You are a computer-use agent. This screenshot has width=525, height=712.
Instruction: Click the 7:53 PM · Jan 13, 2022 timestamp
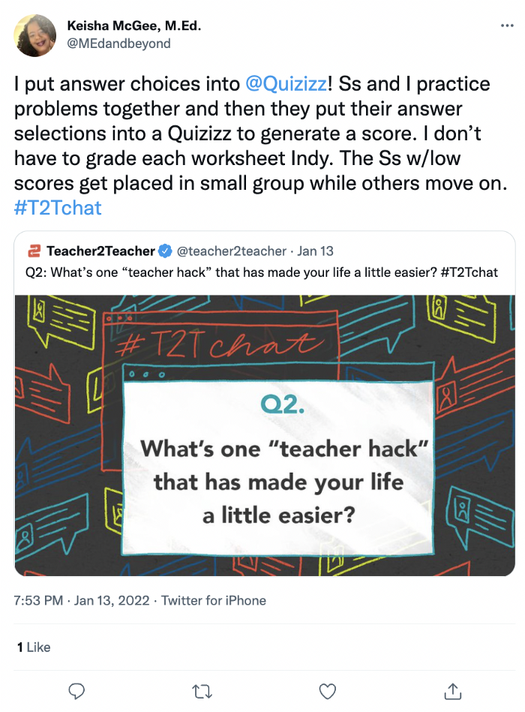(83, 600)
